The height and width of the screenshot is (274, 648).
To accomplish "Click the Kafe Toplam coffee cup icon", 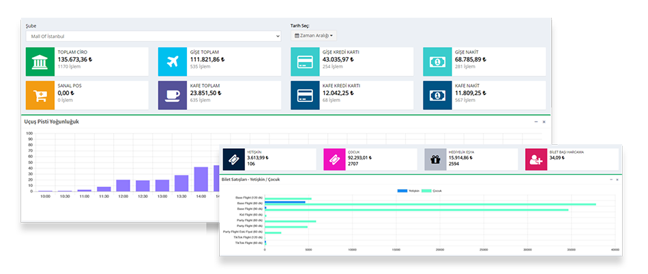I will point(172,95).
